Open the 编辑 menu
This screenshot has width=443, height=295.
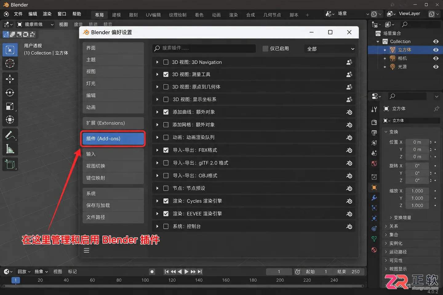33,14
